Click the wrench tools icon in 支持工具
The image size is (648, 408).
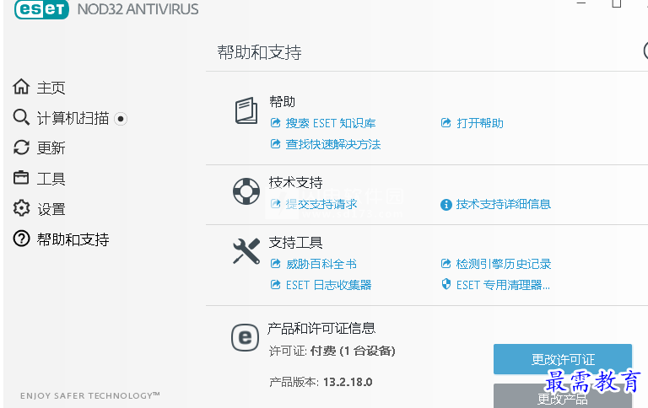tap(246, 251)
